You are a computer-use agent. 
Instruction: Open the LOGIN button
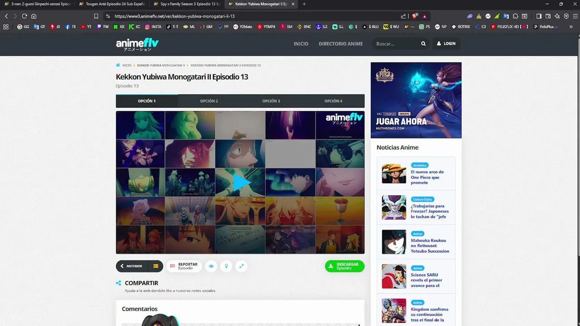446,43
